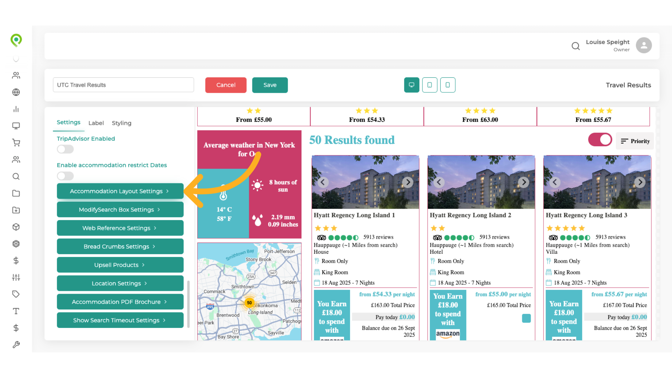672x378 pixels.
Task: Click the search magnifier near Louise Speight
Action: pyautogui.click(x=576, y=46)
